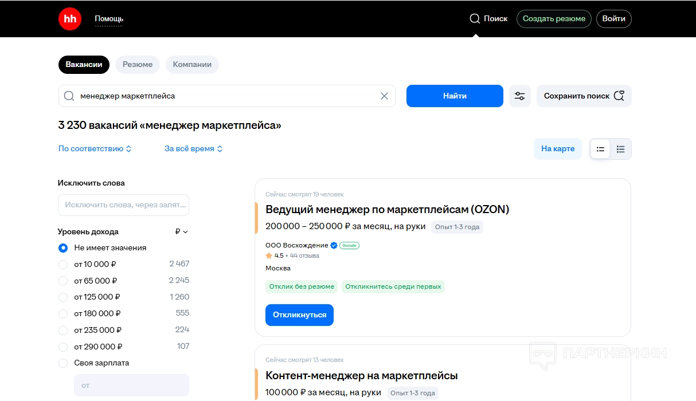Click the verified badge beside ООО Восхождение
This screenshot has width=696, height=401.
click(x=334, y=245)
